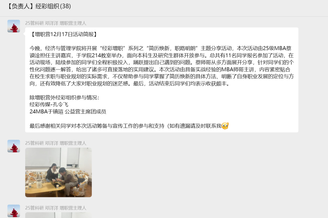Open the partially visible photo at bottom
The image size is (328, 218).
[x=58, y=215]
